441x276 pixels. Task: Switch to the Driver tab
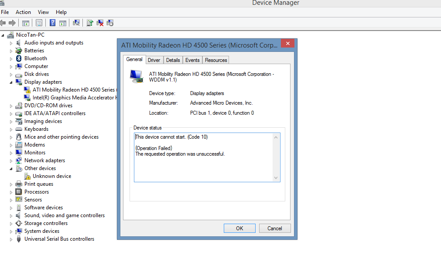(x=154, y=60)
